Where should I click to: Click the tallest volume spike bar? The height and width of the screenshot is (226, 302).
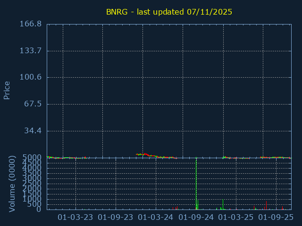tap(196, 184)
